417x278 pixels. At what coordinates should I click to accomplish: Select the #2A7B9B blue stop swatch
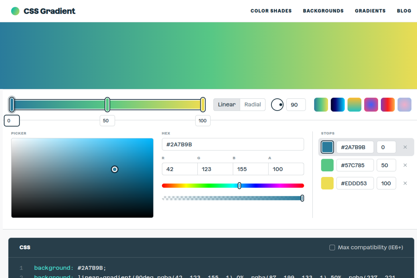coord(327,147)
